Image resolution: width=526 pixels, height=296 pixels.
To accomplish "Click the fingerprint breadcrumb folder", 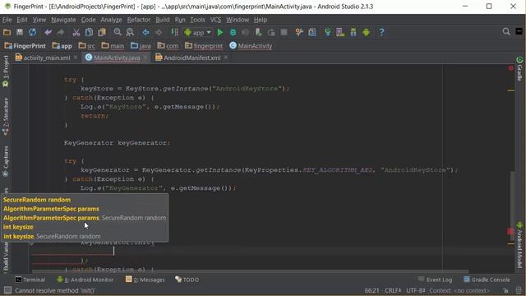I will click(x=204, y=46).
